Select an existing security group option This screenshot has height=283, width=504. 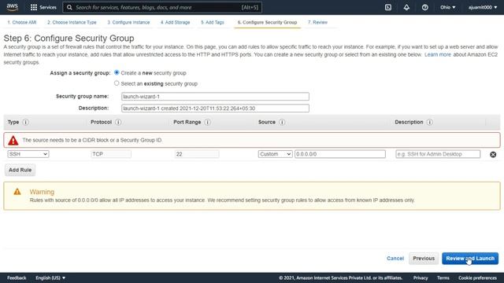(x=117, y=83)
